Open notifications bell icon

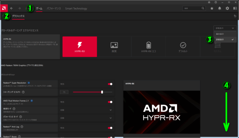(220, 8)
